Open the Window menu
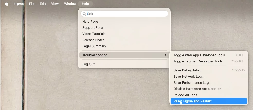The height and width of the screenshot is (110, 253). click(x=70, y=4)
